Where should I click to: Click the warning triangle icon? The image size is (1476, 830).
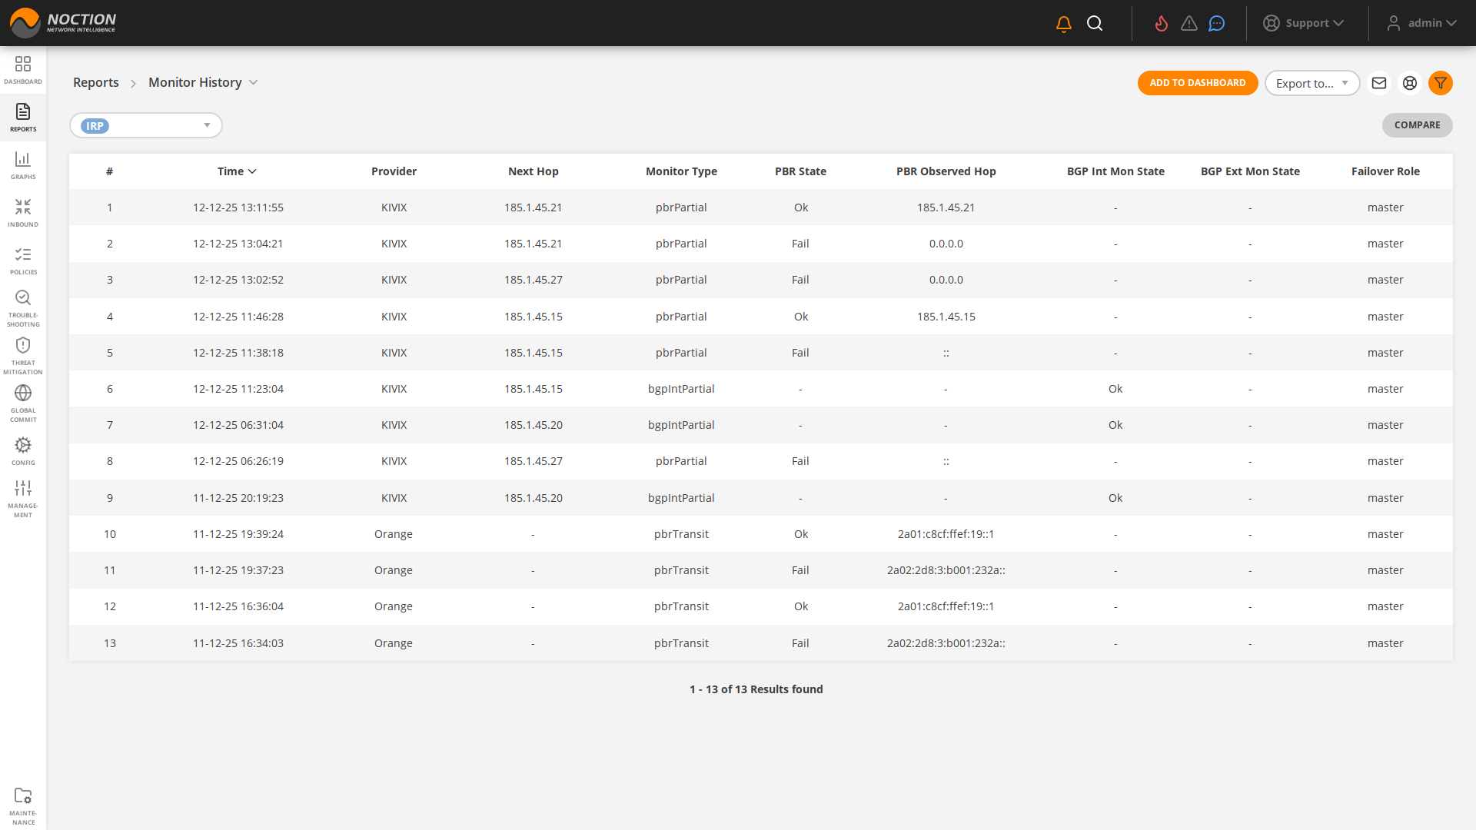pos(1189,24)
